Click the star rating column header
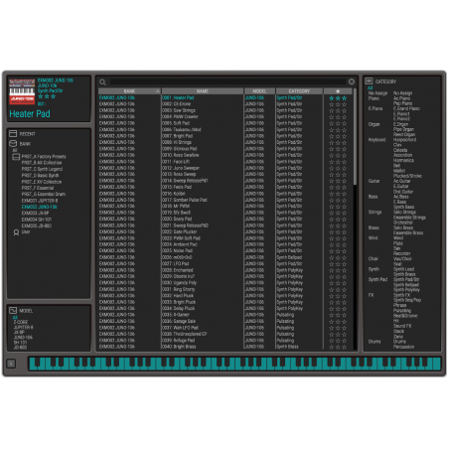 338,91
